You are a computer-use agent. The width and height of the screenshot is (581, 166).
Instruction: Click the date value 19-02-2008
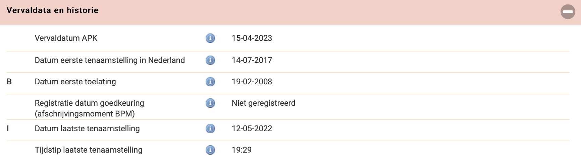tap(252, 82)
